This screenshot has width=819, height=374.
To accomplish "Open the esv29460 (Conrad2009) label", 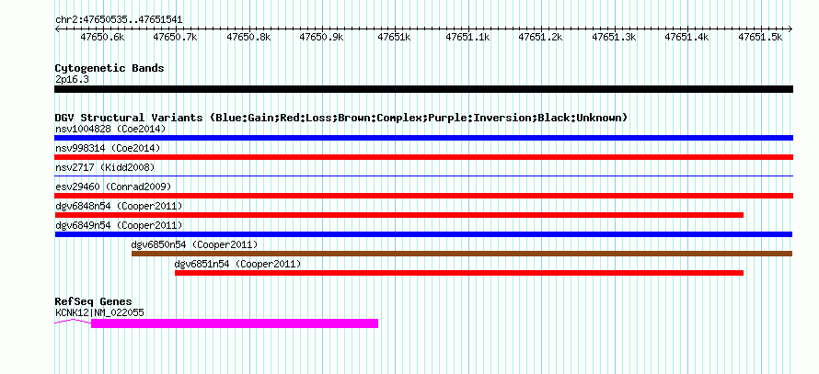I will tap(113, 187).
